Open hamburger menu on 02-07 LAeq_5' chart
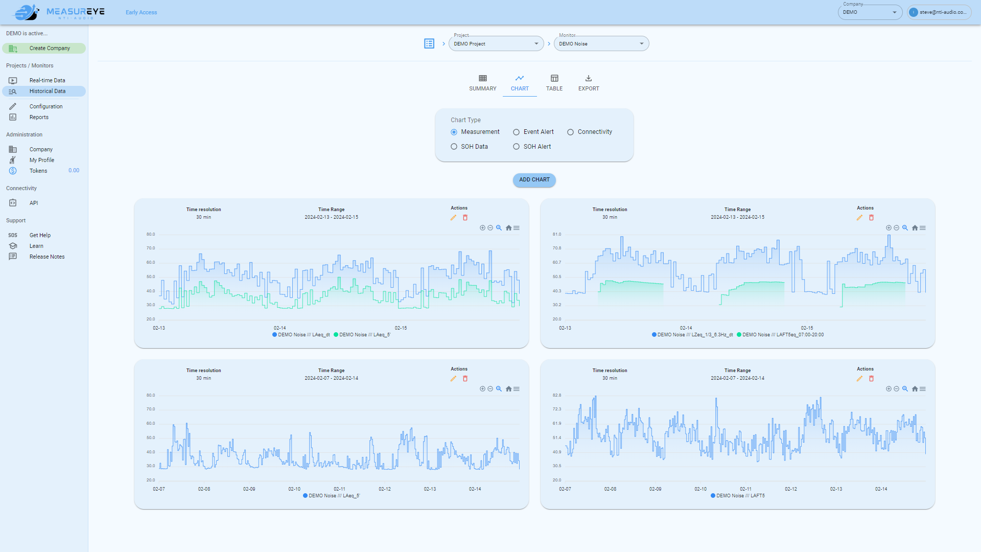This screenshot has height=552, width=981. [x=517, y=389]
